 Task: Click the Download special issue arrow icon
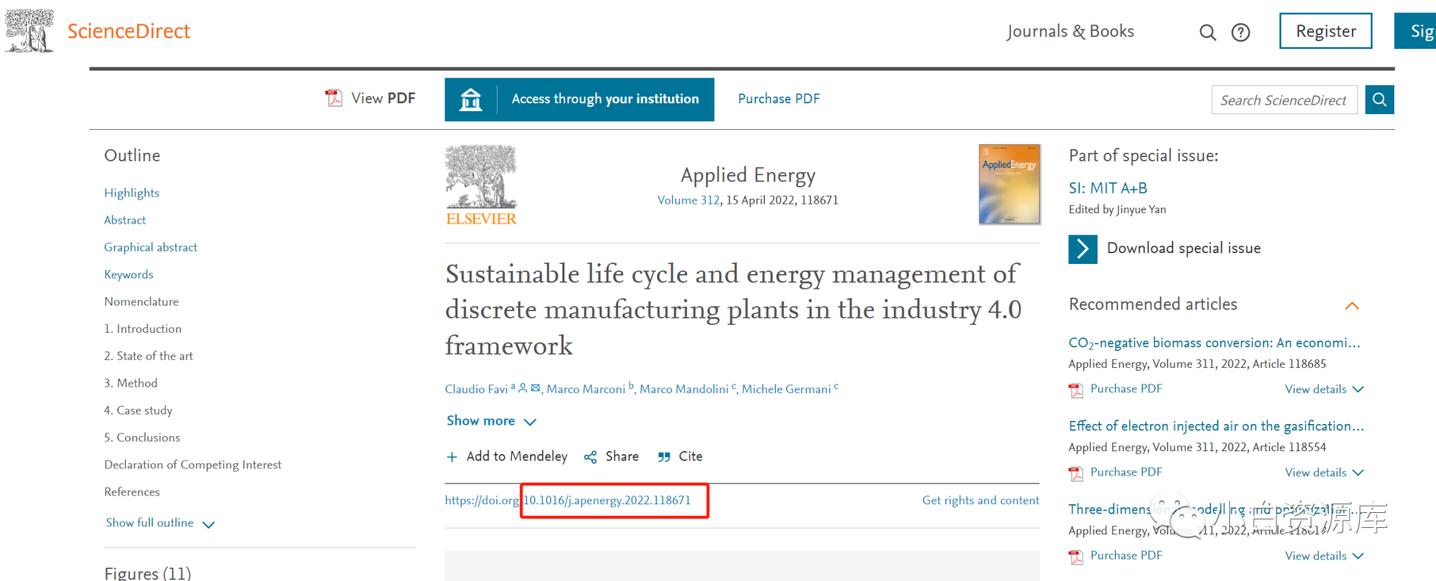pos(1083,250)
